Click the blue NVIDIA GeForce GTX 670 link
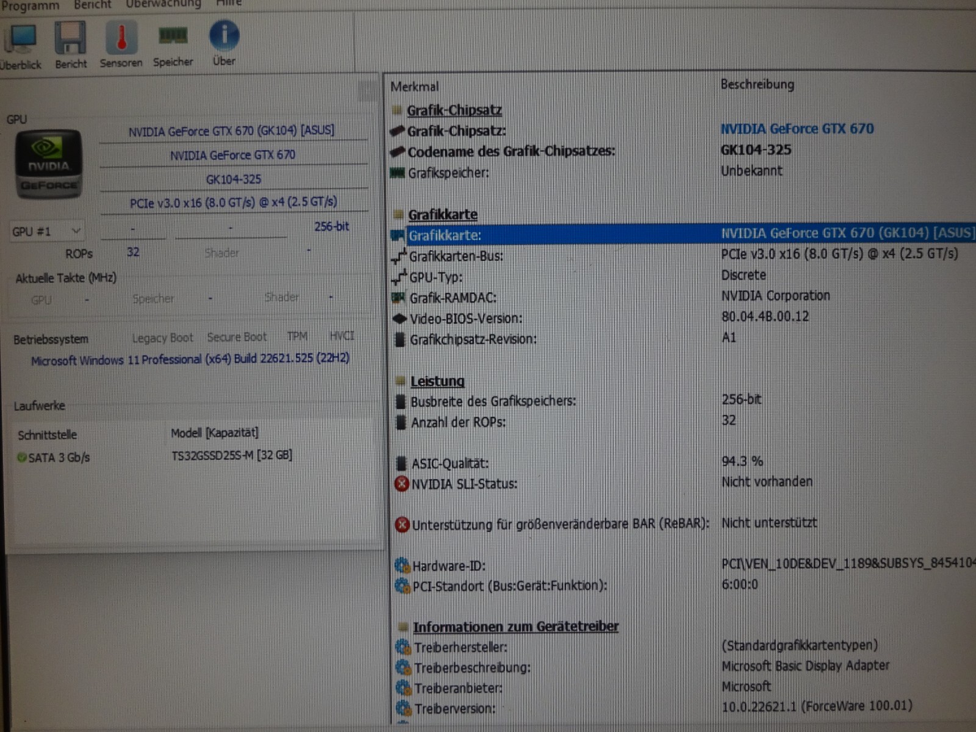 (797, 129)
